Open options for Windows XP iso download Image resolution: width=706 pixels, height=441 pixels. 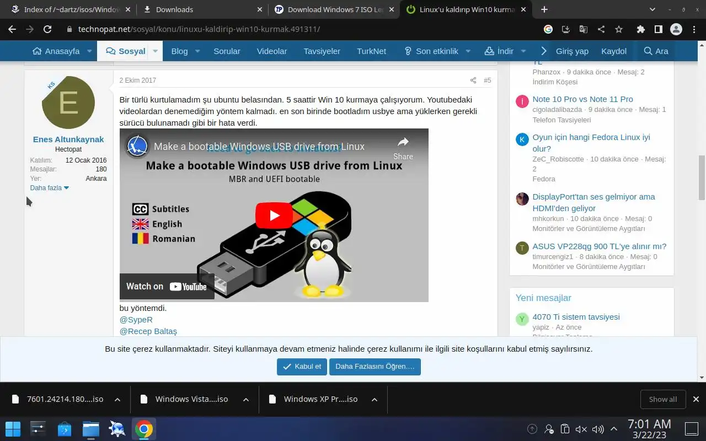pos(375,400)
